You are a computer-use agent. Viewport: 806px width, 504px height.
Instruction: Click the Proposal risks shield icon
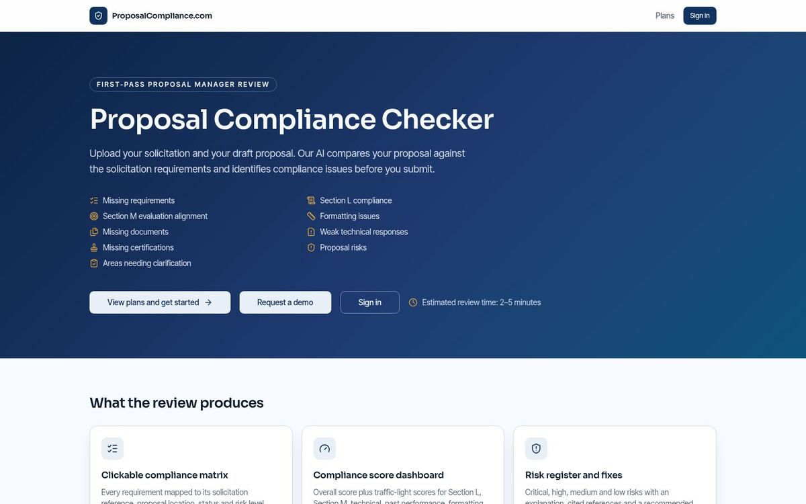[x=311, y=247]
